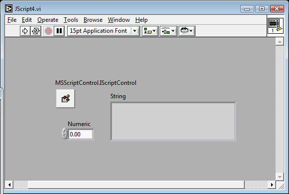Click the MSScriptControl automation refnum control
The height and width of the screenshot is (194, 289).
point(66,99)
